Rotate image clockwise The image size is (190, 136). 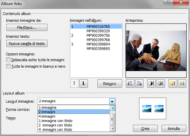pos(139,83)
